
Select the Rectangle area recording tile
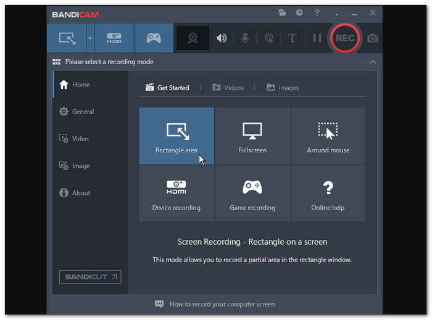177,136
